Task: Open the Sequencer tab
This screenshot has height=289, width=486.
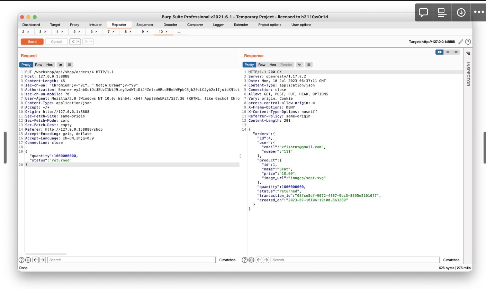Action: (145, 25)
